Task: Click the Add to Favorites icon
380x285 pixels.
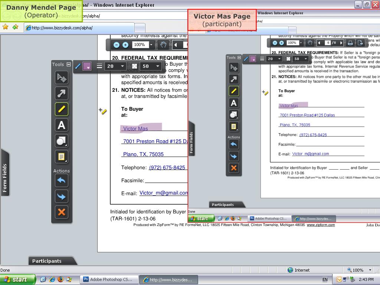Action: (15, 27)
